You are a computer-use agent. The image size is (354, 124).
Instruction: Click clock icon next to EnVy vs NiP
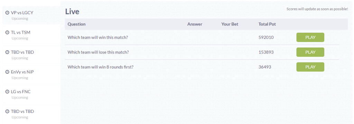click(x=7, y=72)
